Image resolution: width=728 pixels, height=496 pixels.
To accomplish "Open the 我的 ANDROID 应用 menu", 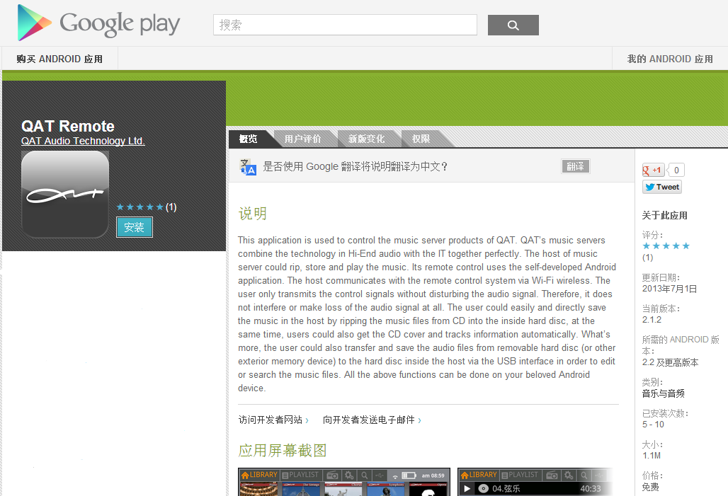I will tap(670, 59).
